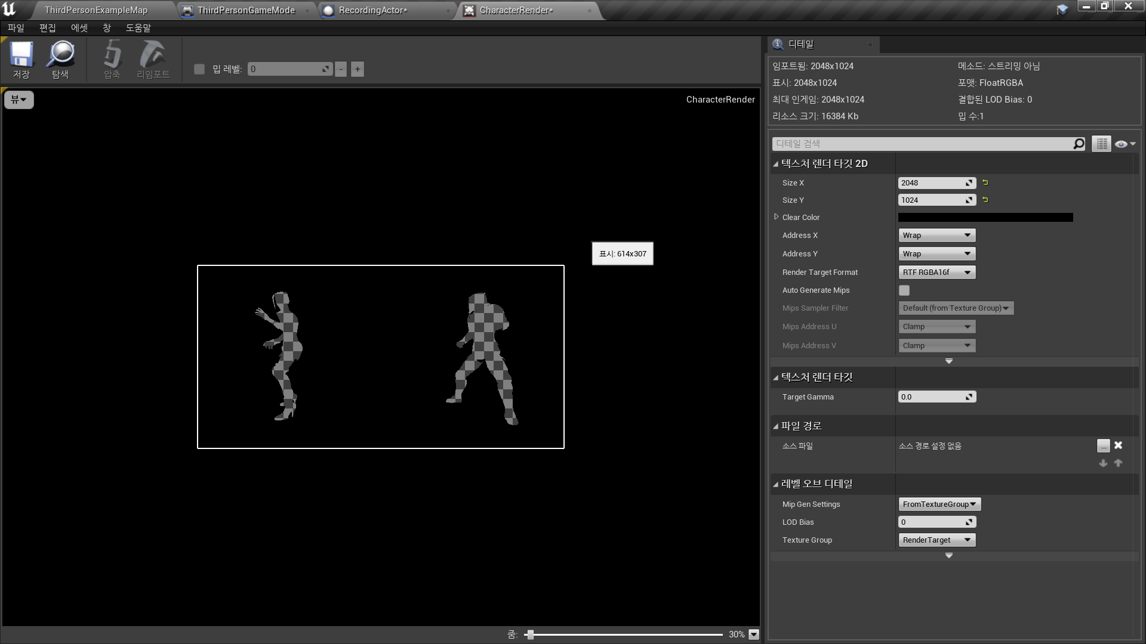Open Render Target Format dropdown
Viewport: 1146px width, 644px height.
click(936, 273)
